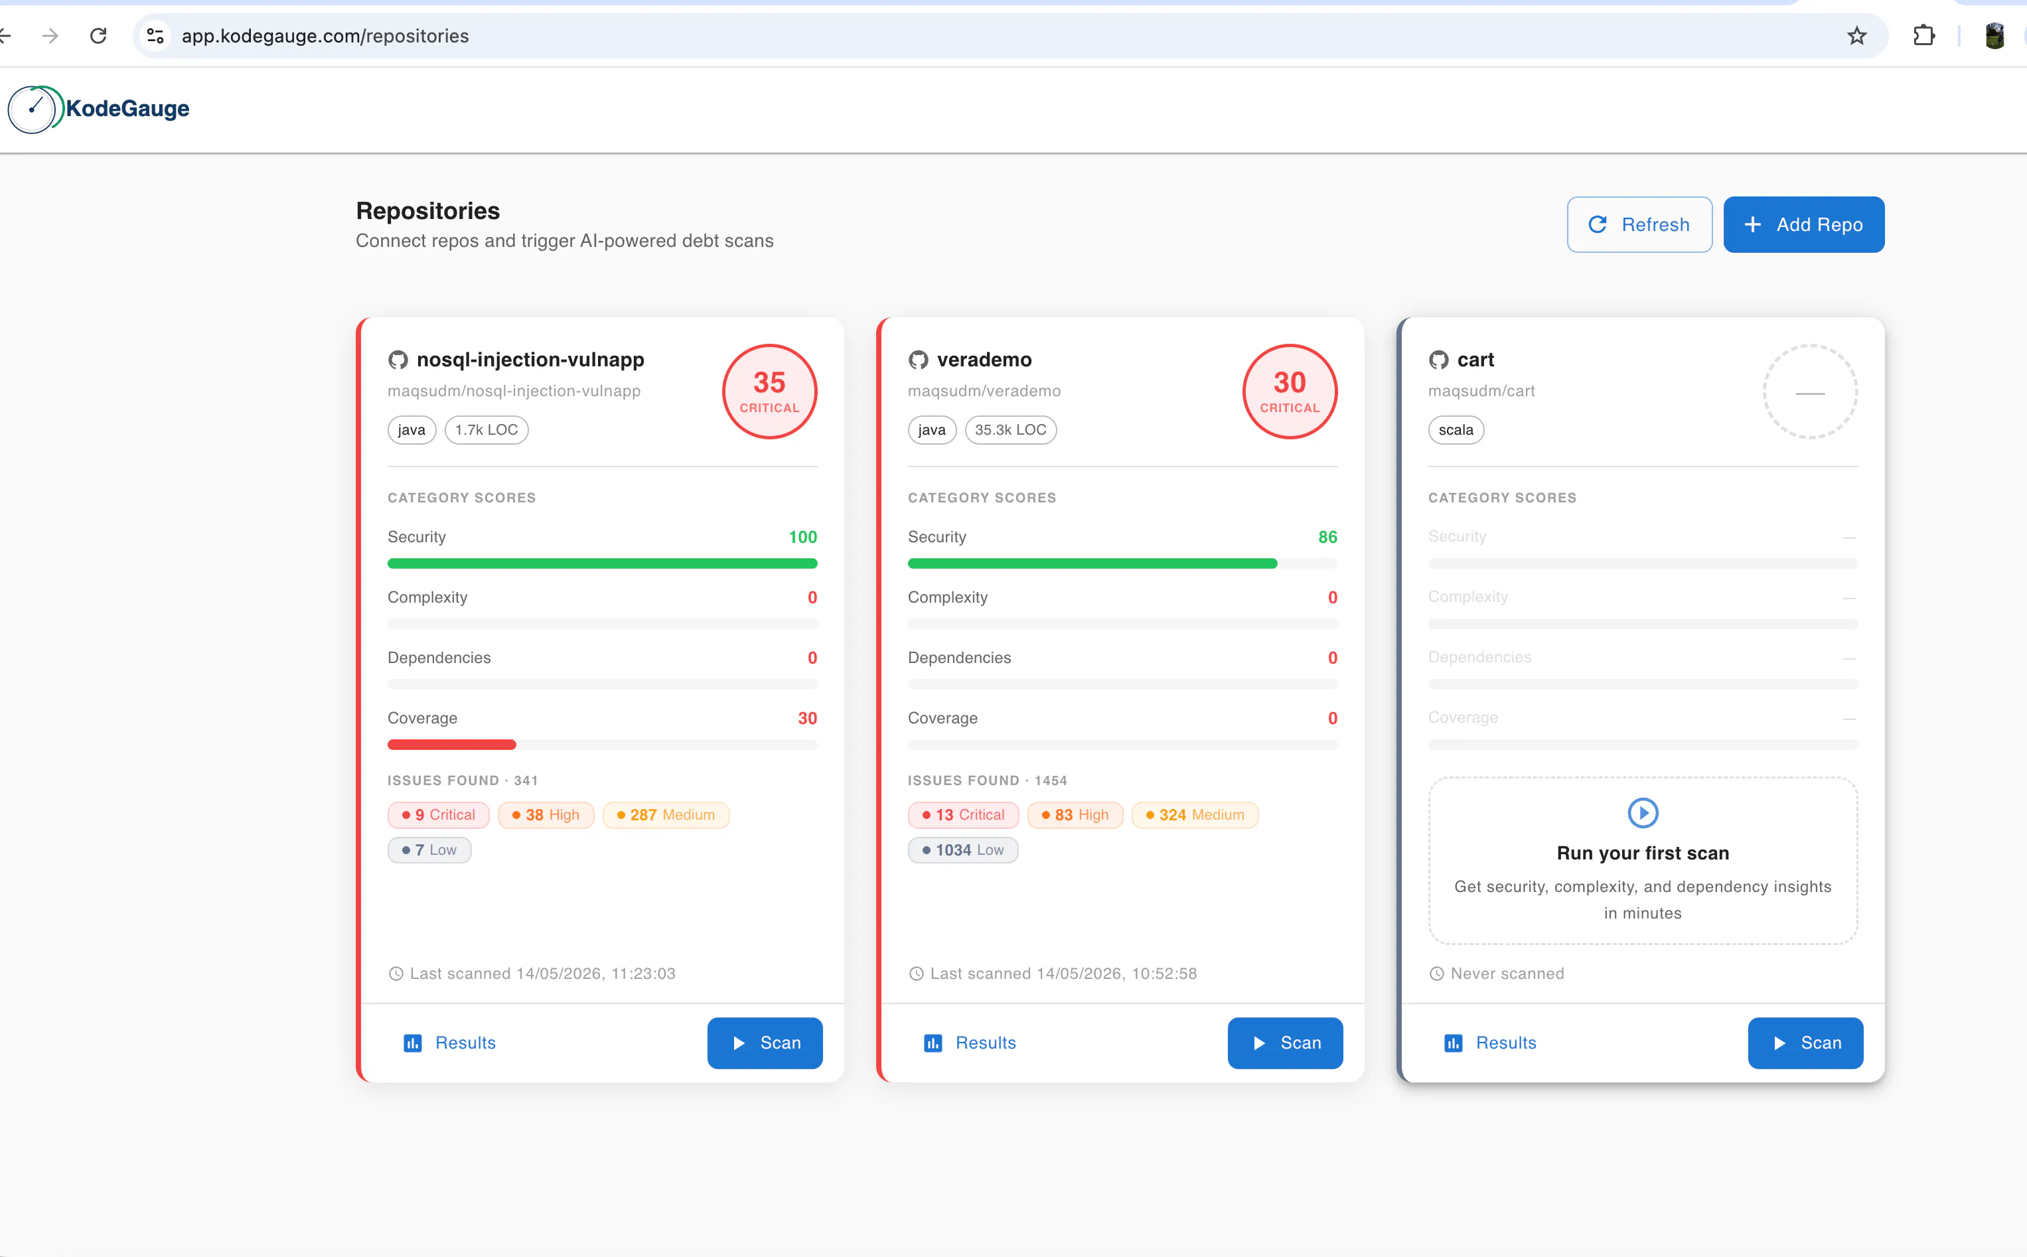Click the refresh arrow icon in Refresh button
2027x1257 pixels.
(x=1597, y=224)
